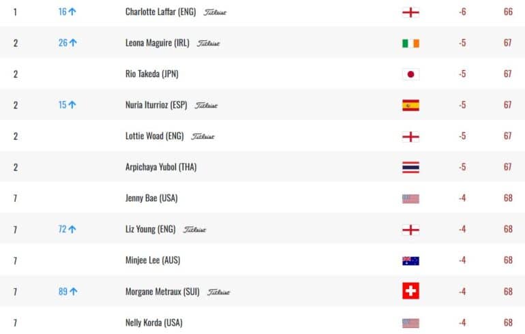
Task: Click the Thailand flag beside Arpichaya Yubol
Action: (x=410, y=167)
